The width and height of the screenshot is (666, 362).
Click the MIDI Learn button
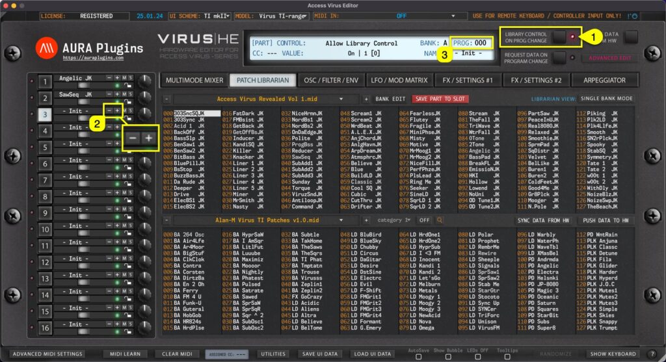[x=125, y=354]
